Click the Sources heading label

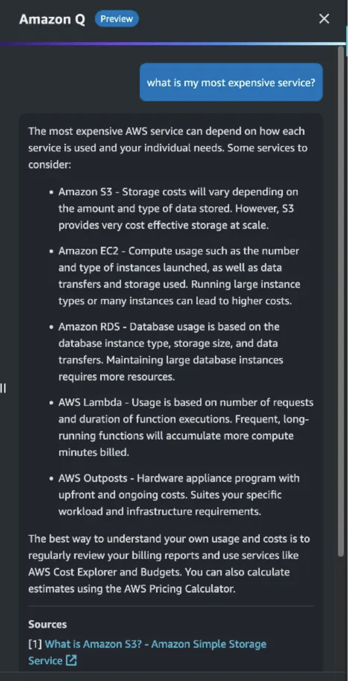47,624
